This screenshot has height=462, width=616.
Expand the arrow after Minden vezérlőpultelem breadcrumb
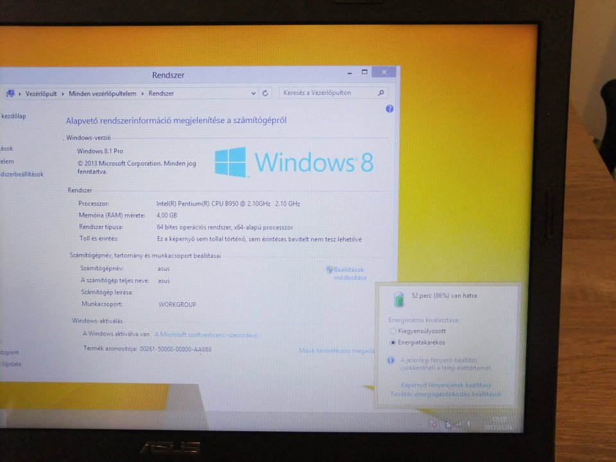(x=142, y=94)
